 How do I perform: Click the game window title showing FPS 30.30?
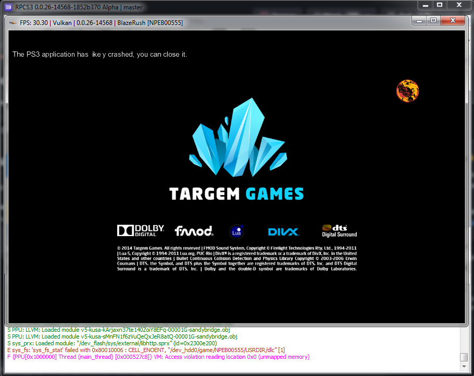point(101,23)
